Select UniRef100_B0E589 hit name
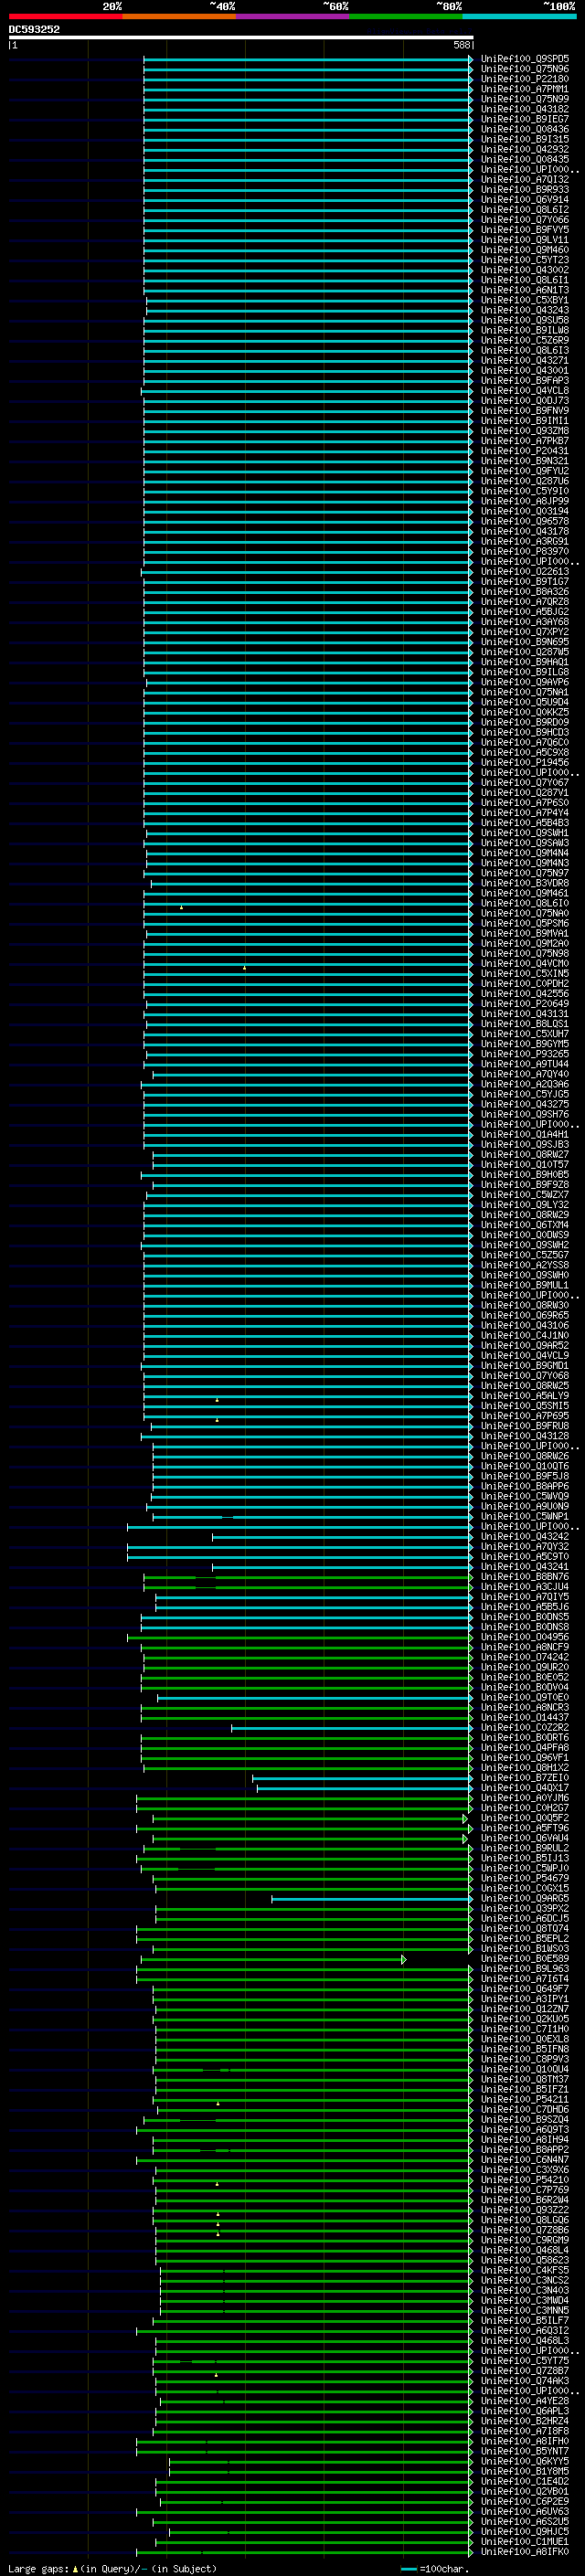Image resolution: width=585 pixels, height=2576 pixels. (x=525, y=1959)
